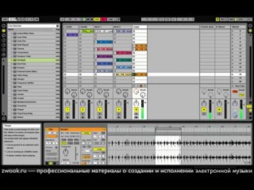Click the TAP tempo button
The image size is (254, 190).
coord(5,20)
